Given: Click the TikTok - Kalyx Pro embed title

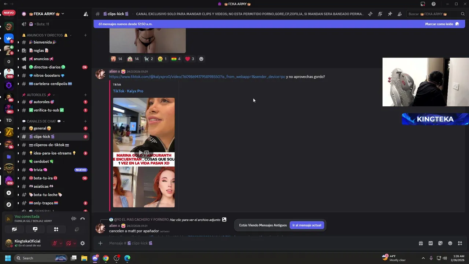Looking at the screenshot, I should [128, 91].
